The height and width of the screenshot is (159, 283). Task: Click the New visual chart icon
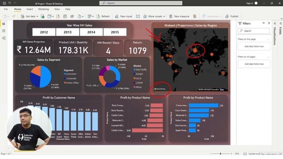[117, 16]
